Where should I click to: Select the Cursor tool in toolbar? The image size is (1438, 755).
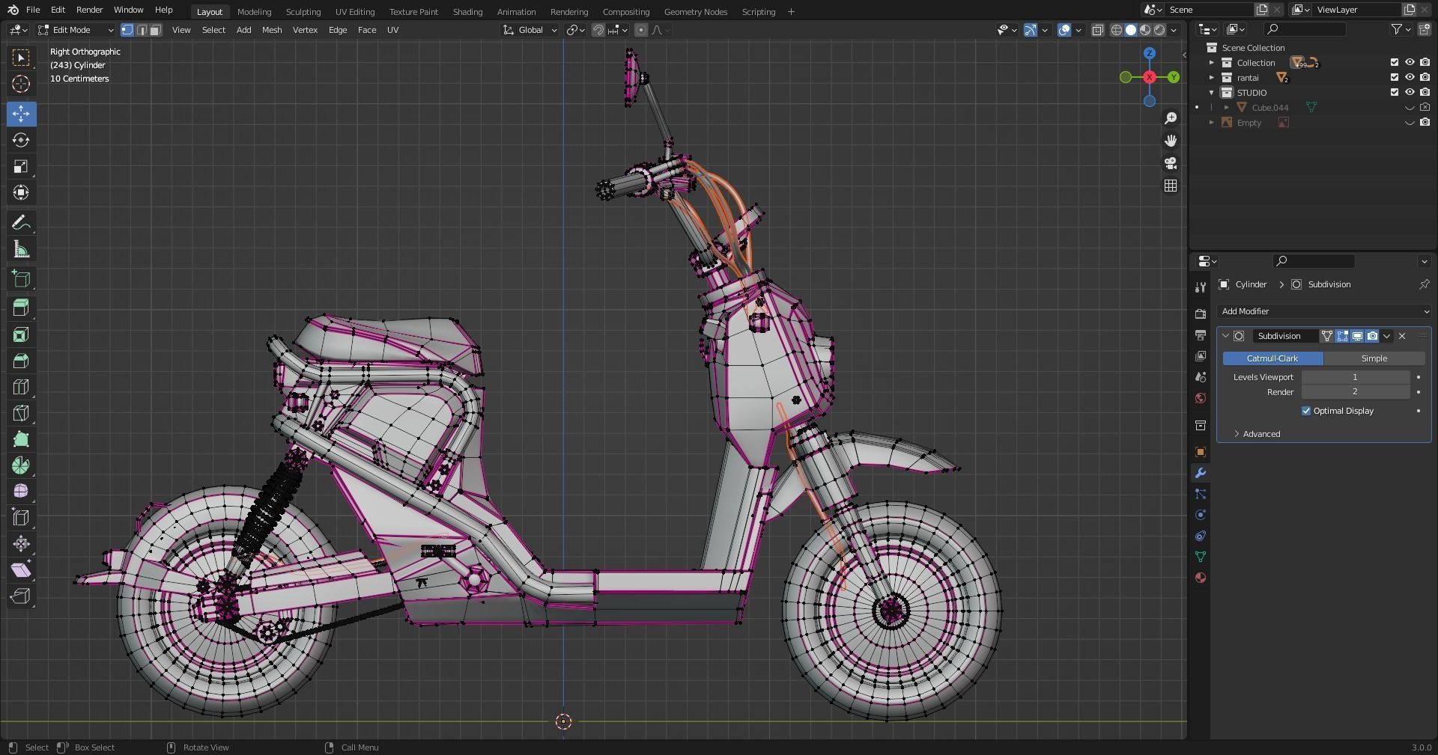pos(21,84)
